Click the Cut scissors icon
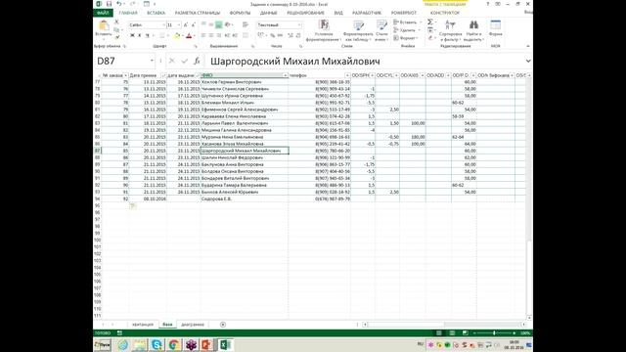Screen dimensions: 626x352 [x=117, y=22]
